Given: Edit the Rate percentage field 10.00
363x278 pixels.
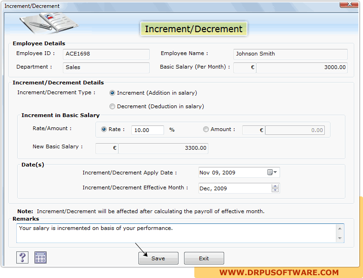Looking at the screenshot, I should (x=147, y=130).
